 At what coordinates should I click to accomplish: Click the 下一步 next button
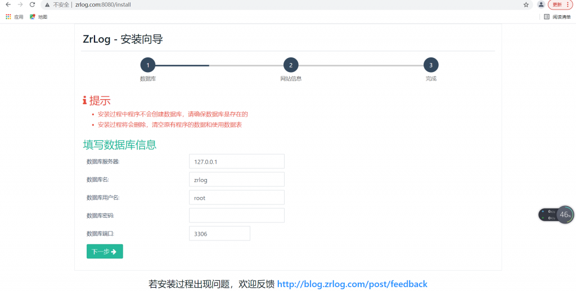[x=105, y=251]
